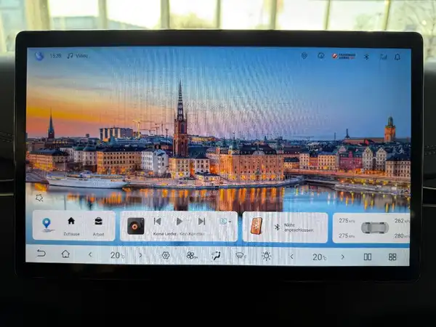This screenshot has width=436, height=327.
Task: Open display brightness control
Action: coord(266,256)
